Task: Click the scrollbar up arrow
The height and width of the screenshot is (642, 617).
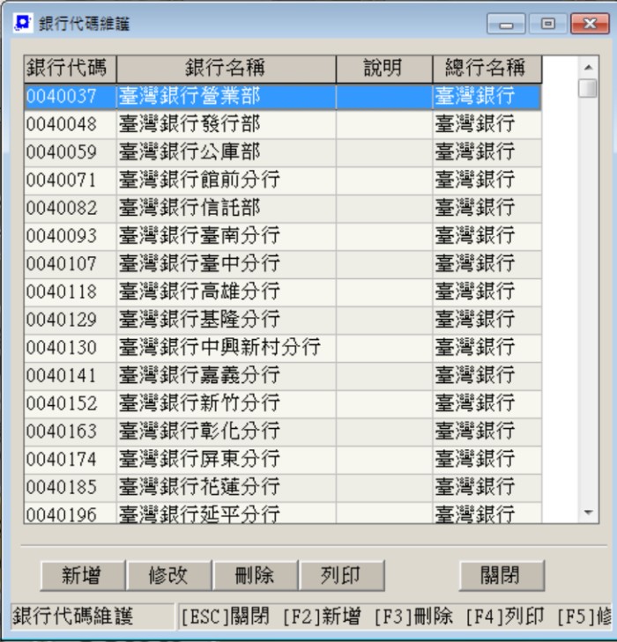Action: pyautogui.click(x=589, y=67)
